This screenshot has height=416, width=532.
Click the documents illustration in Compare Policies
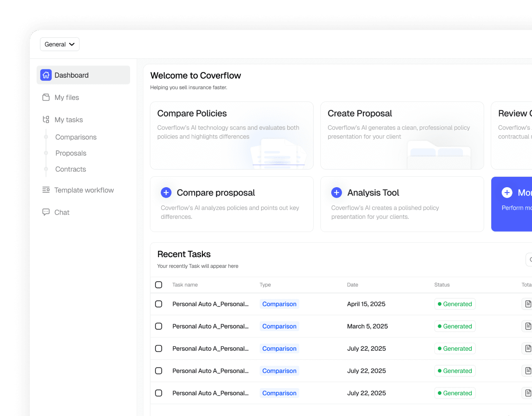tap(279, 153)
